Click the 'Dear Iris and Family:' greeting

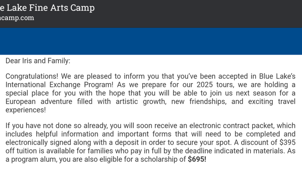tap(38, 61)
